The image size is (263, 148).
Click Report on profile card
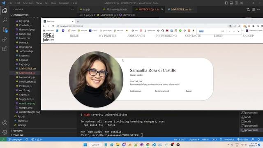(x=189, y=91)
